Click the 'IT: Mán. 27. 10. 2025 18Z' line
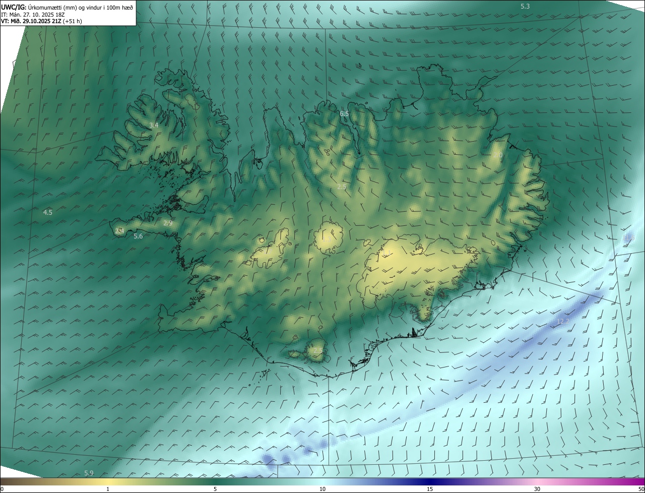 pyautogui.click(x=33, y=15)
